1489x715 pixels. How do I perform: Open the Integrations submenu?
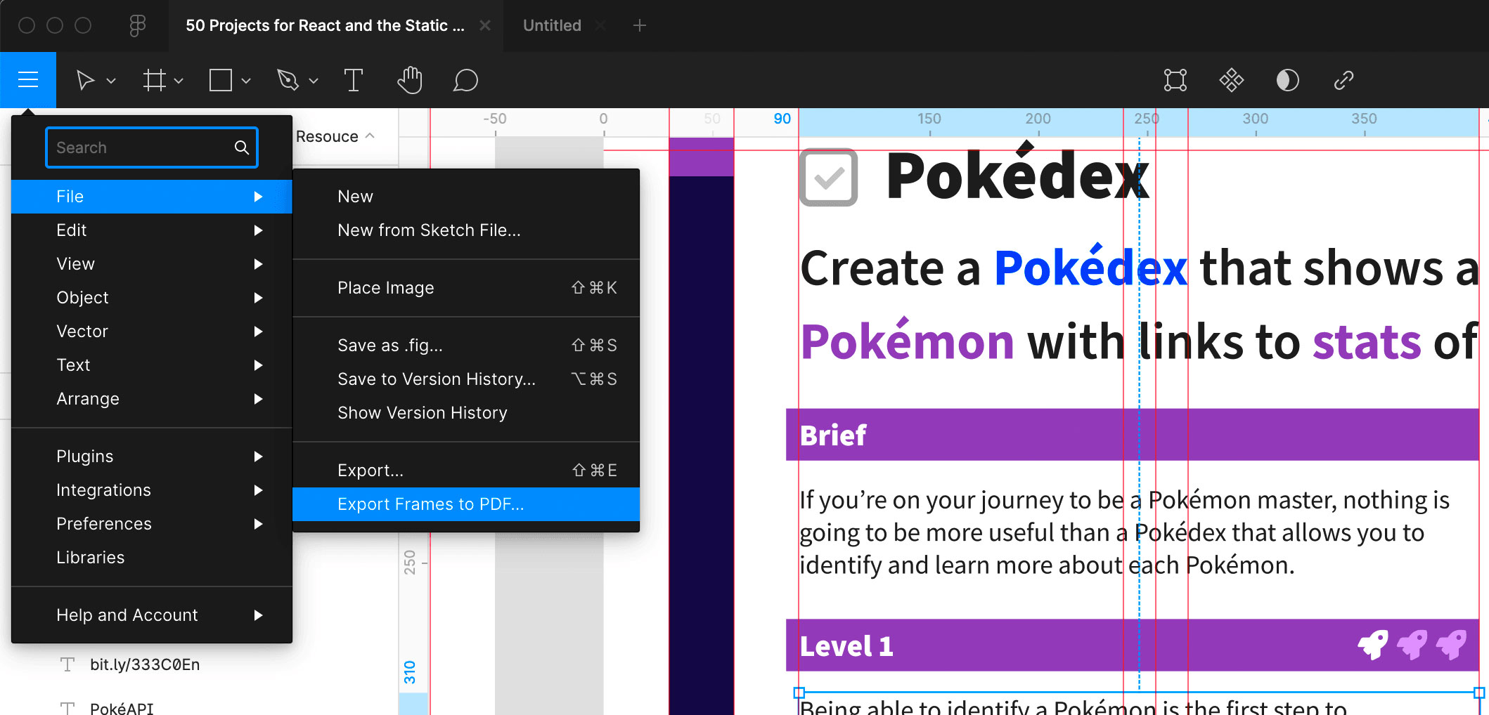[x=152, y=490]
